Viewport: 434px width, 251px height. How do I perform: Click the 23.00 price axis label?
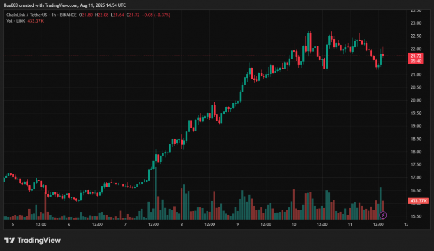tap(416, 23)
